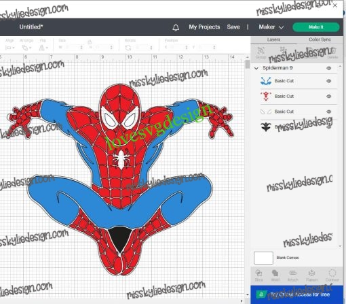Click the lock aspect ratio icon
This screenshot has width=346, height=304.
[90, 41]
